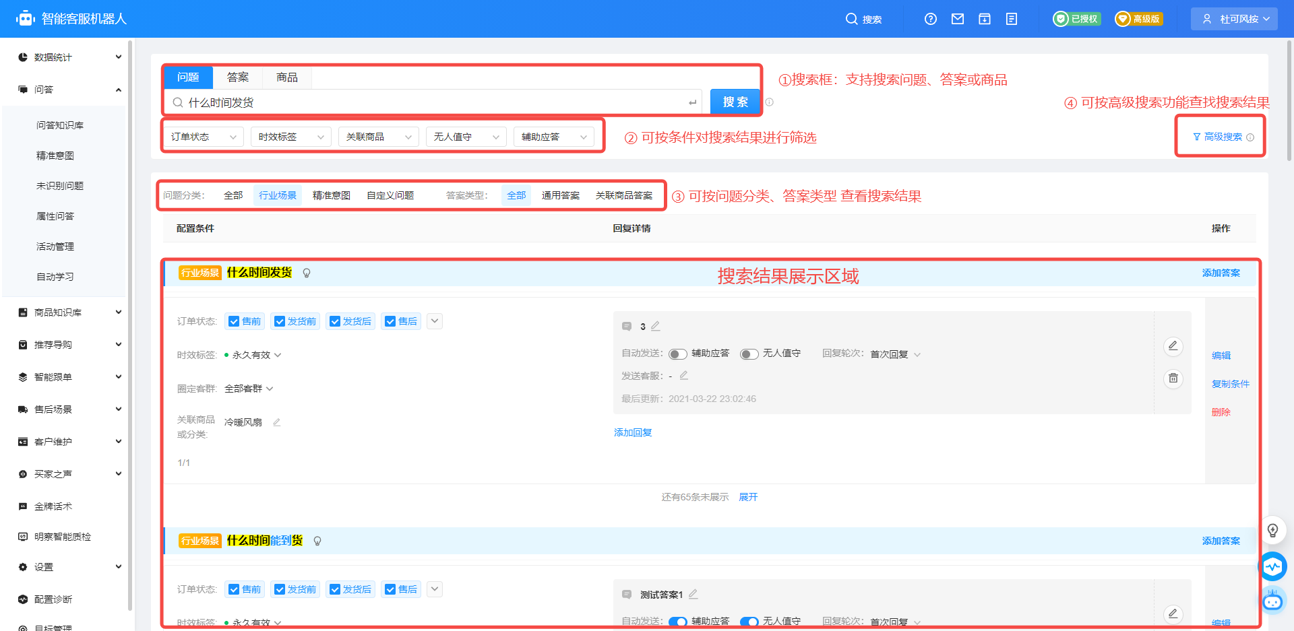The image size is (1294, 631).
Task: Click round edit icon of 测试答案1
Action: [x=1173, y=614]
